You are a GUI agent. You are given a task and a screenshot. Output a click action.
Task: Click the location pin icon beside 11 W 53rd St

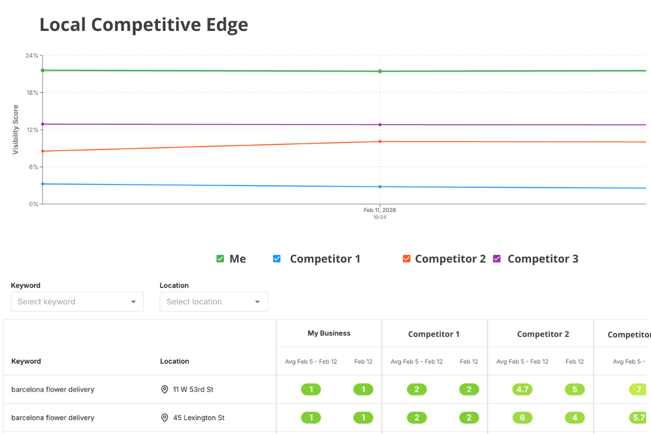click(x=164, y=389)
